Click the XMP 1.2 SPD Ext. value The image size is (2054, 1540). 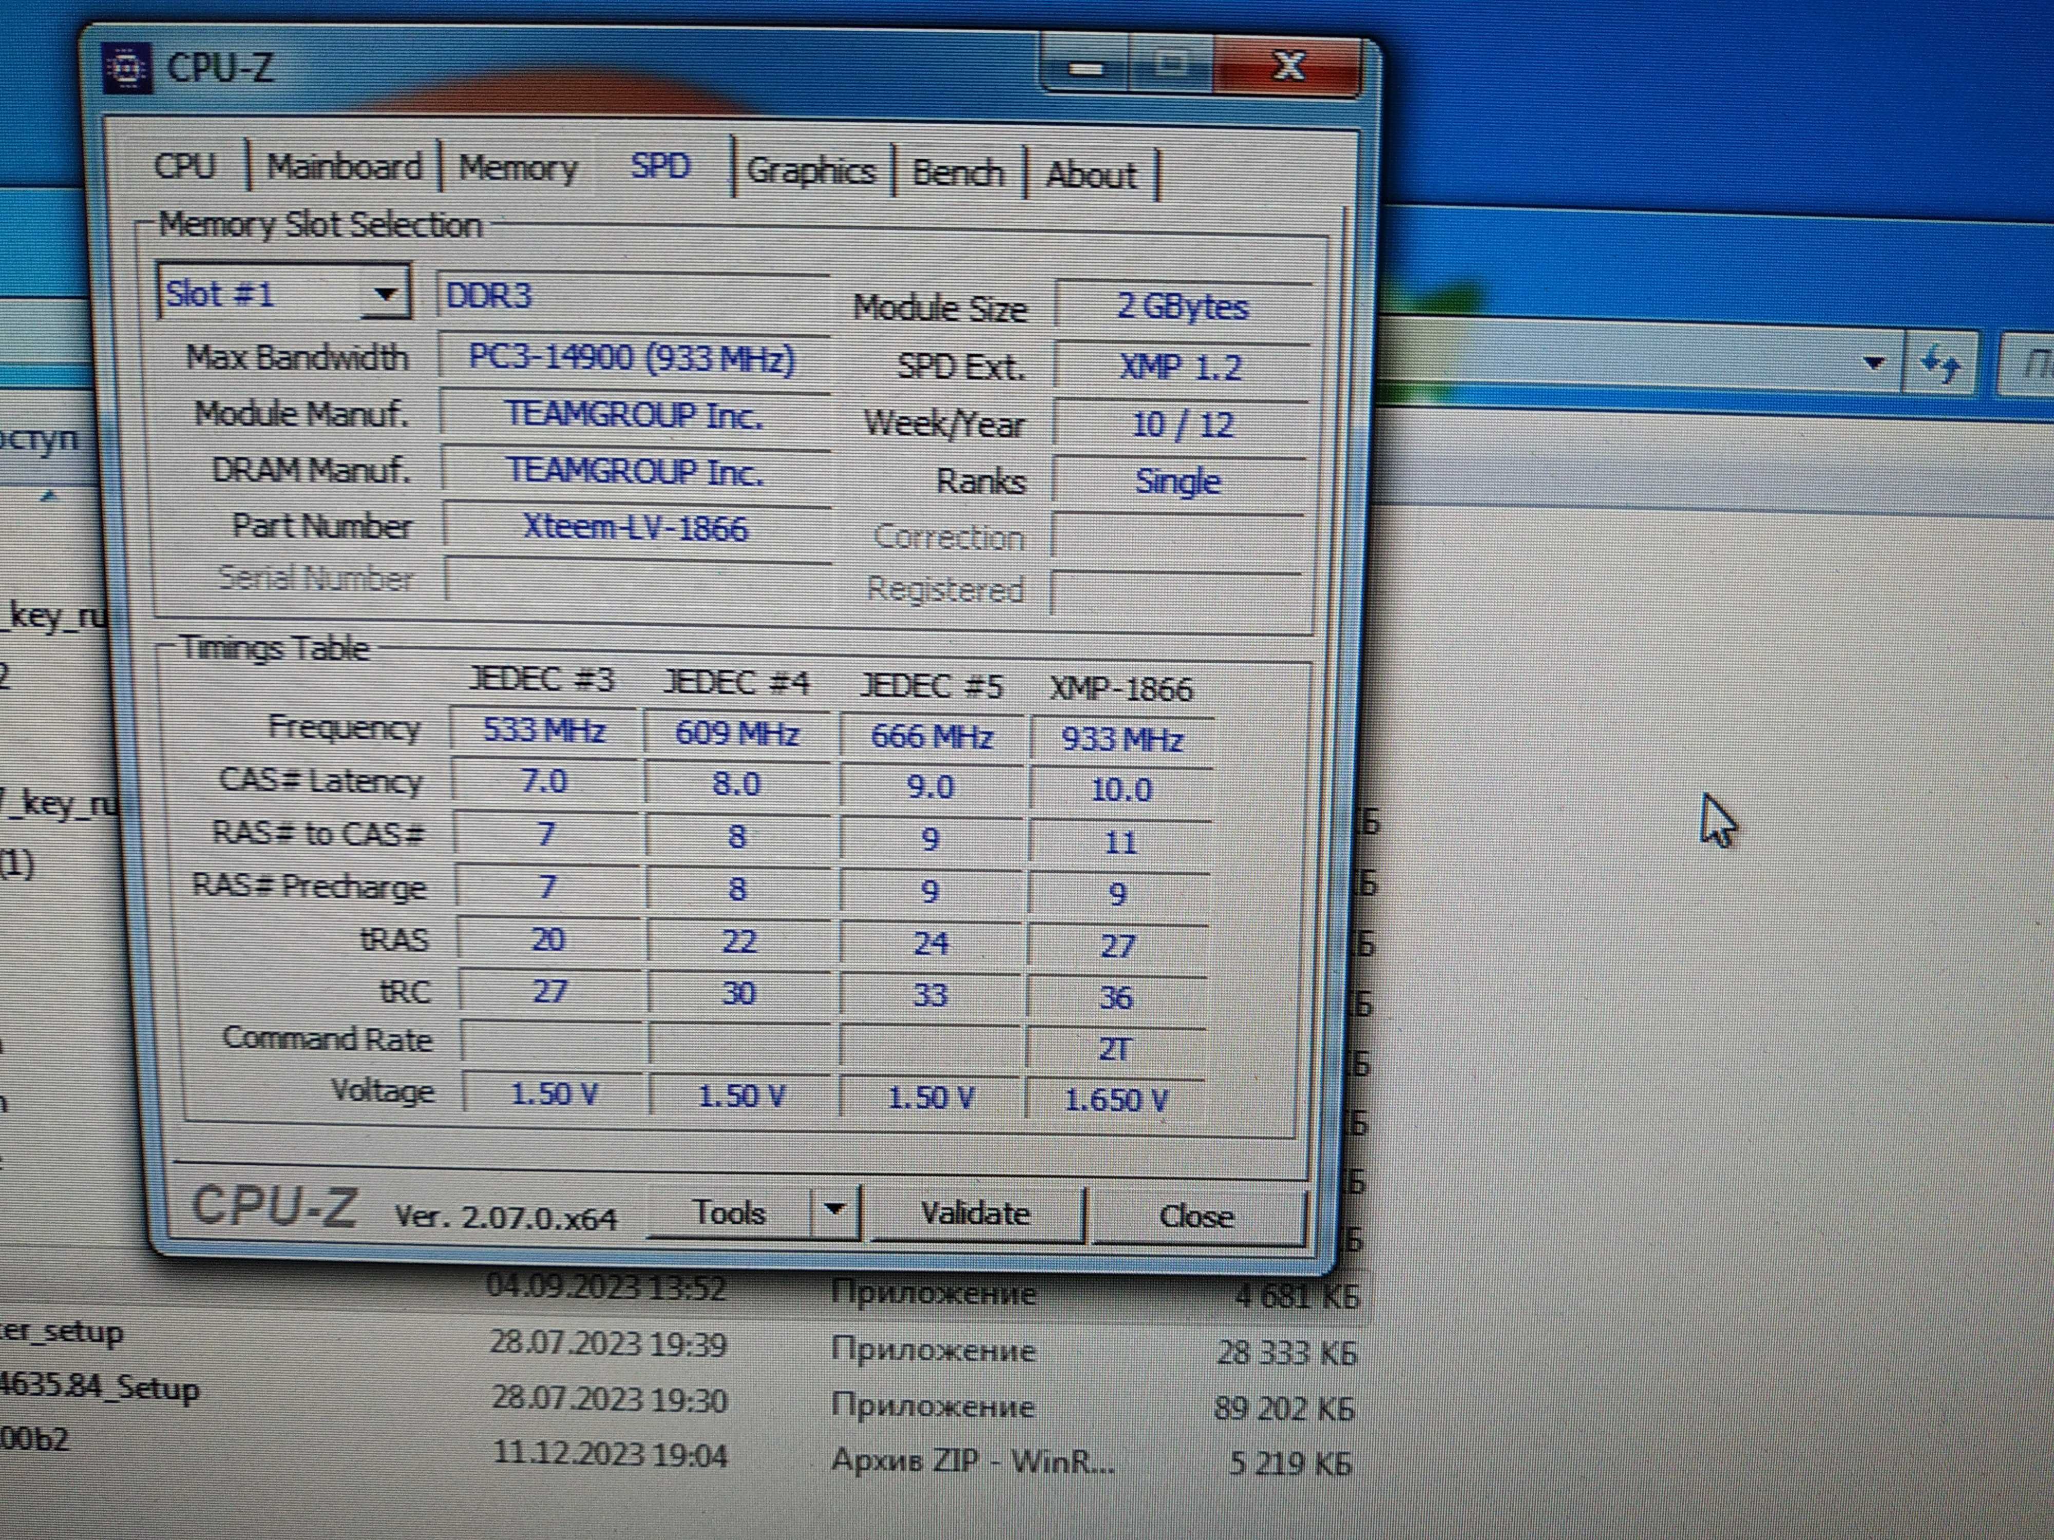1180,368
